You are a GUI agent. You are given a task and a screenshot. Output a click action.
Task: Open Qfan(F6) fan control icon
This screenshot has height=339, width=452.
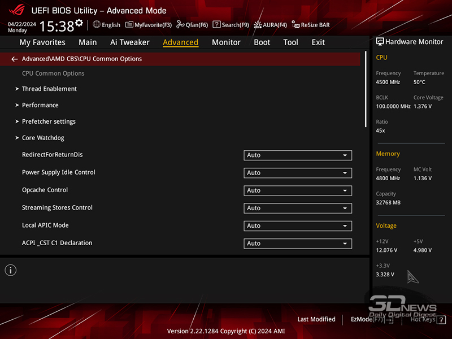tap(180, 24)
